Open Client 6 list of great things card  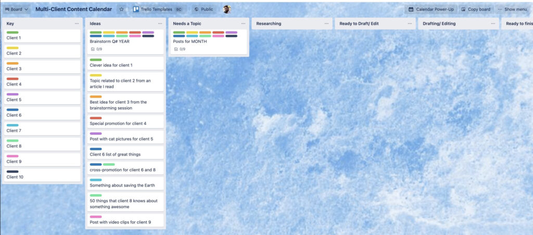tap(125, 153)
